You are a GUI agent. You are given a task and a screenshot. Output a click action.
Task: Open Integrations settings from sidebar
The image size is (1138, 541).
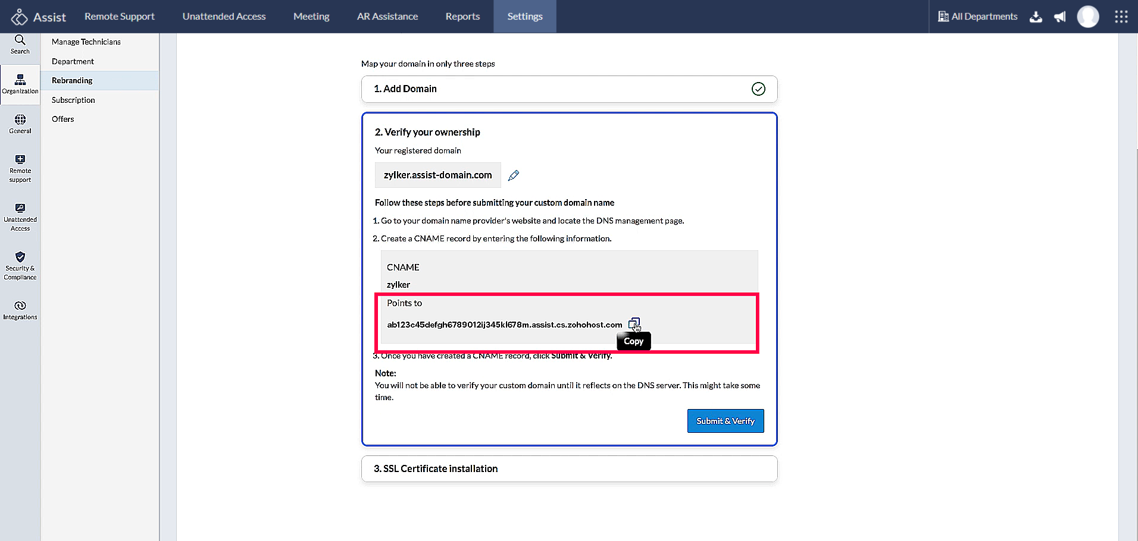coord(20,309)
